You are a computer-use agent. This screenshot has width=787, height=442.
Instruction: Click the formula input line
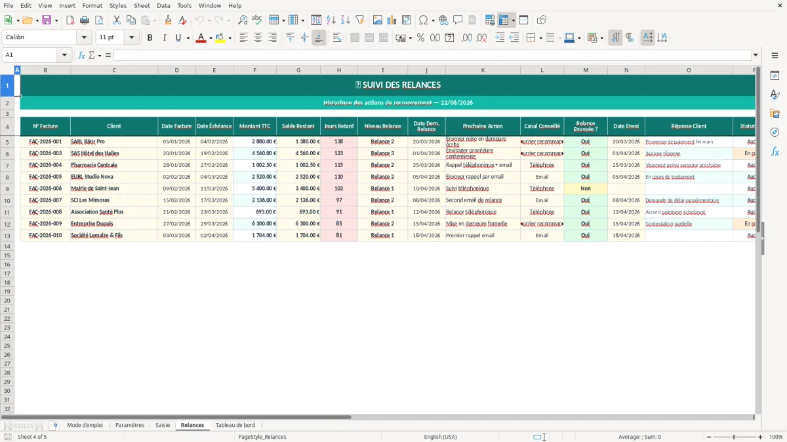pos(432,55)
